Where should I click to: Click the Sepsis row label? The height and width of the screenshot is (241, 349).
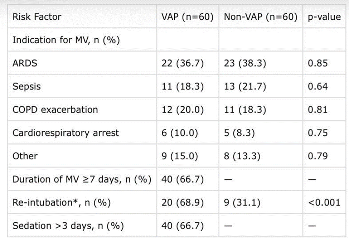pos(27,87)
